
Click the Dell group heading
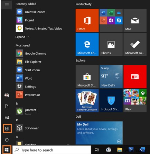tap(78, 117)
